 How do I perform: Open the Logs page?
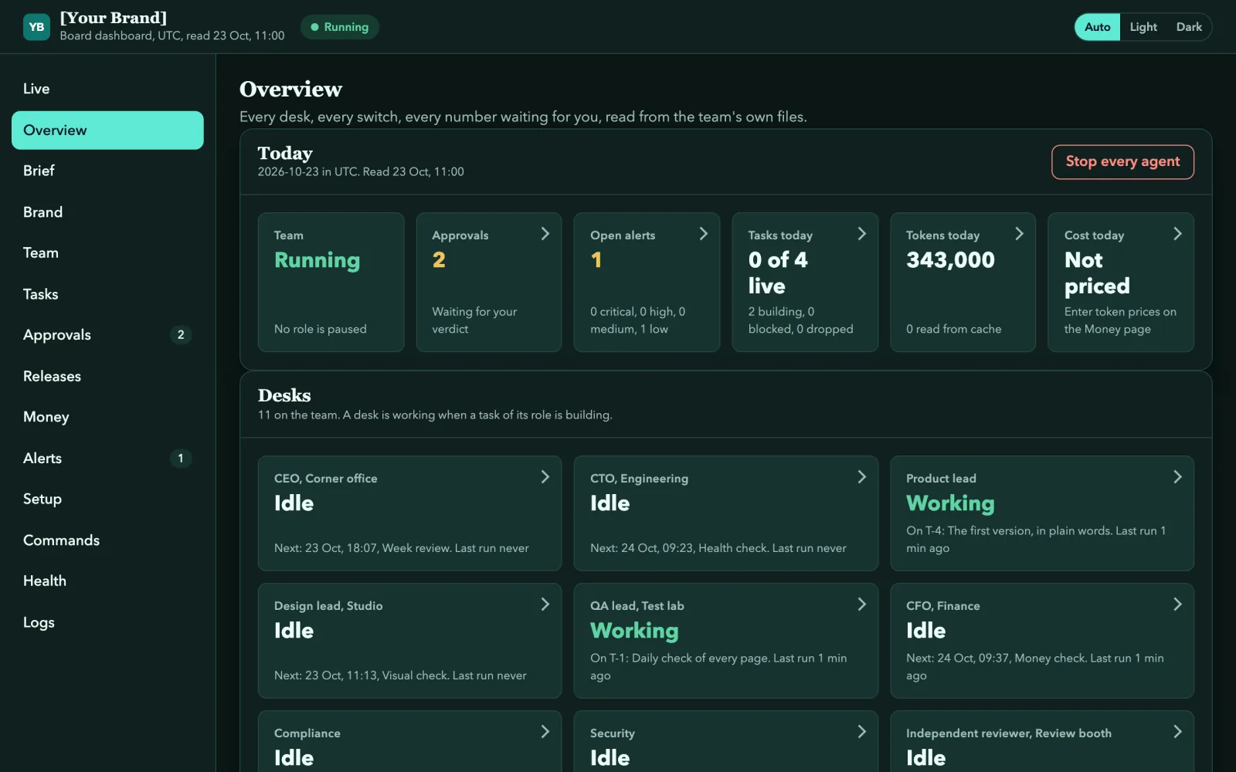click(107, 622)
